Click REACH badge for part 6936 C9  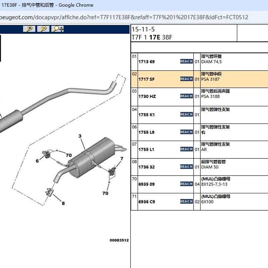click(187, 202)
